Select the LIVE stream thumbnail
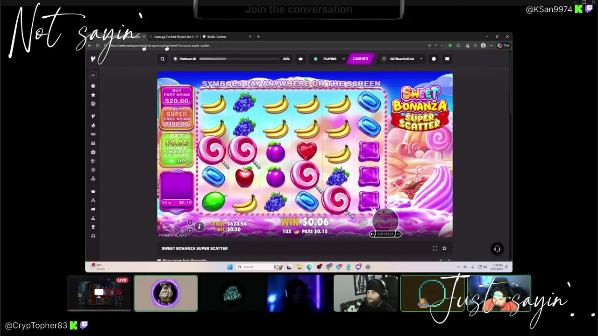Image resolution: width=598 pixels, height=336 pixels. pos(99,293)
